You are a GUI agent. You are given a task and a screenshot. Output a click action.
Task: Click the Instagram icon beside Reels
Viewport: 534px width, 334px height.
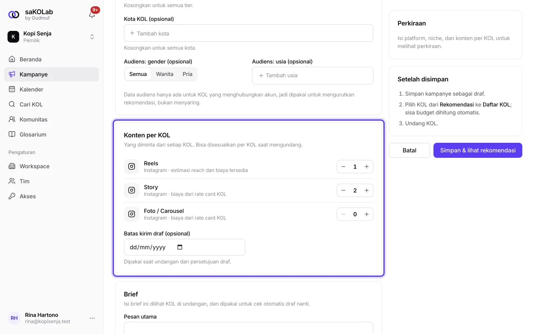point(131,167)
